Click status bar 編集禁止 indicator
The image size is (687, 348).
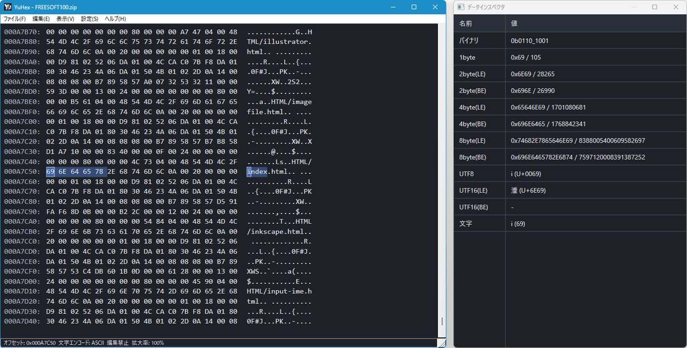(117, 342)
